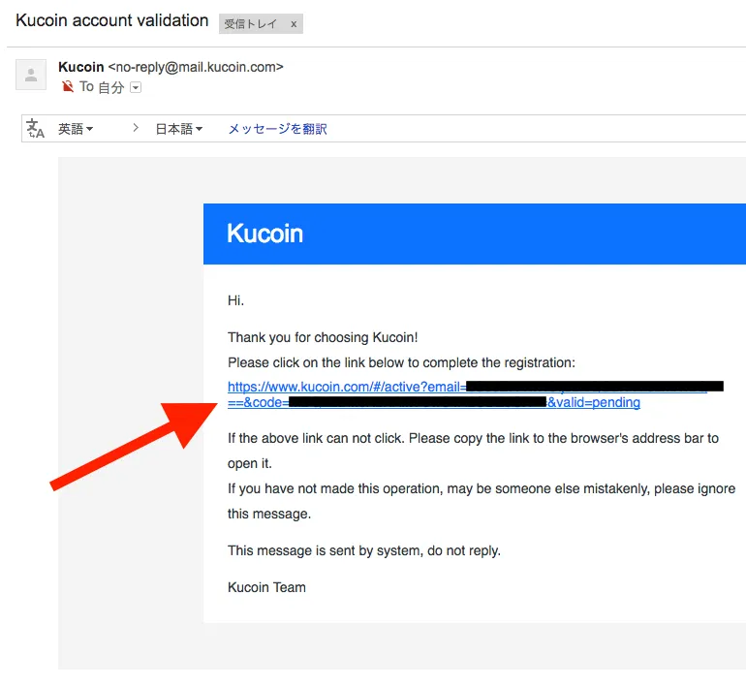
Task: Click the Kucoin sender name
Action: (80, 67)
